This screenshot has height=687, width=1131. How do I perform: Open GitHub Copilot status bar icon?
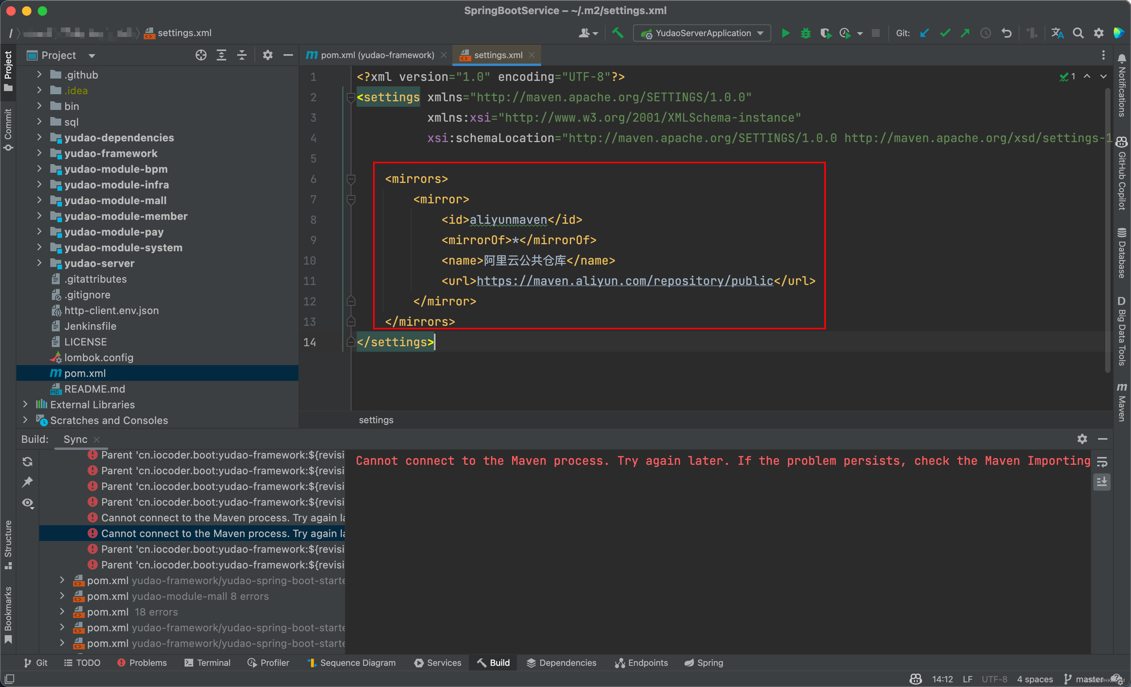(x=916, y=679)
